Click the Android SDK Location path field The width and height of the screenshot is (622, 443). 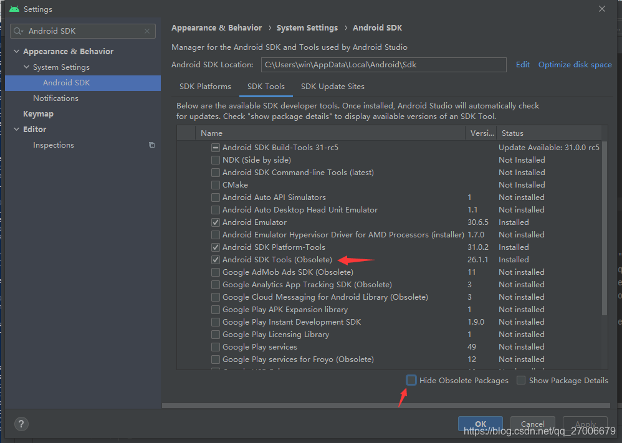pos(383,65)
